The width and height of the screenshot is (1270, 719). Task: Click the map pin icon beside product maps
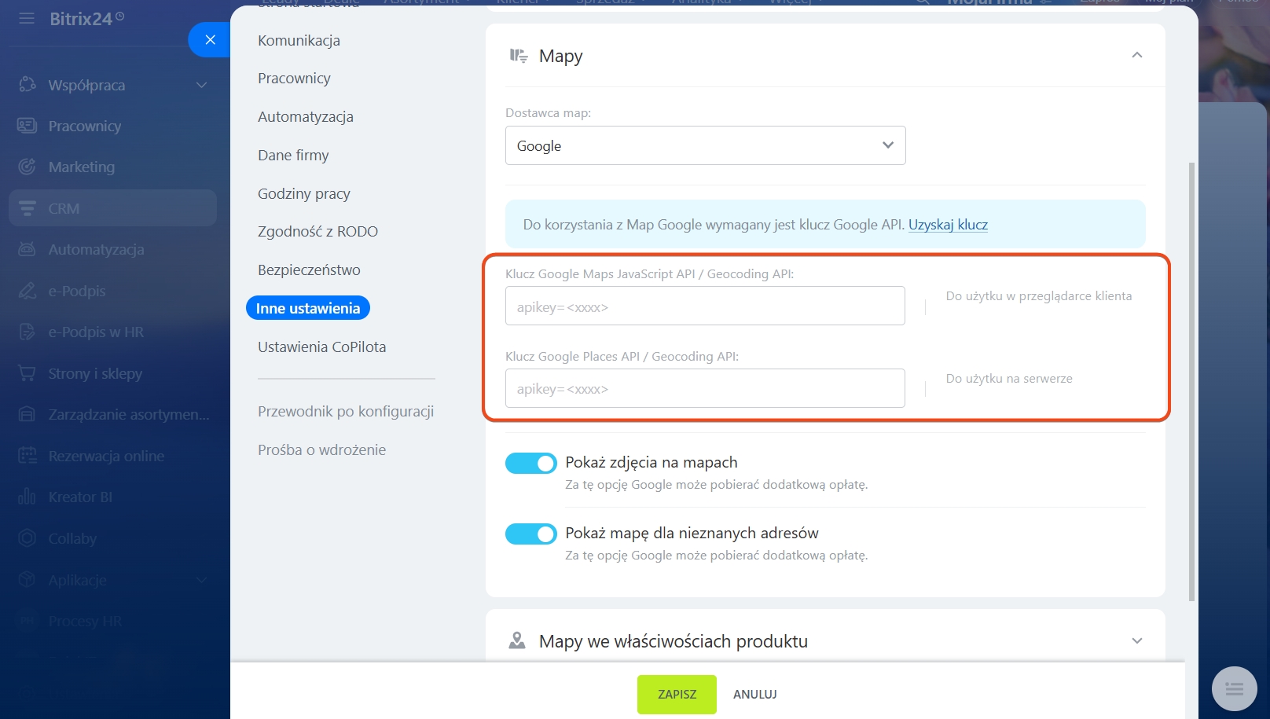[517, 640]
